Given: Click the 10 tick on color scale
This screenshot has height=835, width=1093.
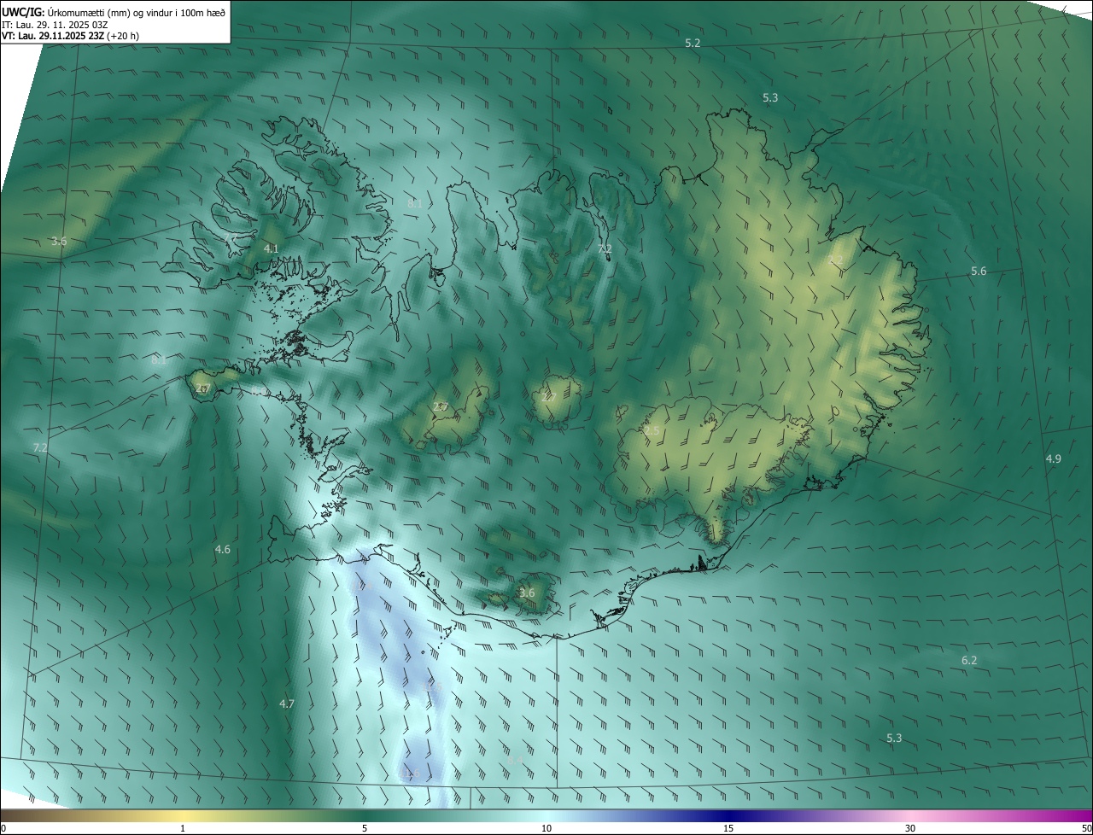Looking at the screenshot, I should (546, 828).
